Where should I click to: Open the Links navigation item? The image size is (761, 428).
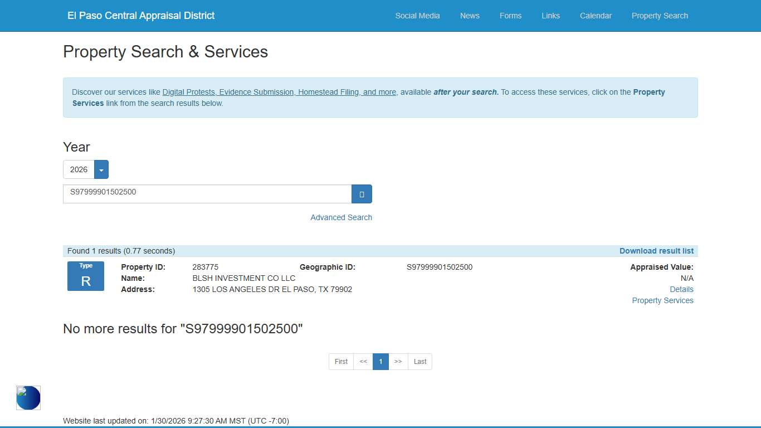tap(550, 16)
